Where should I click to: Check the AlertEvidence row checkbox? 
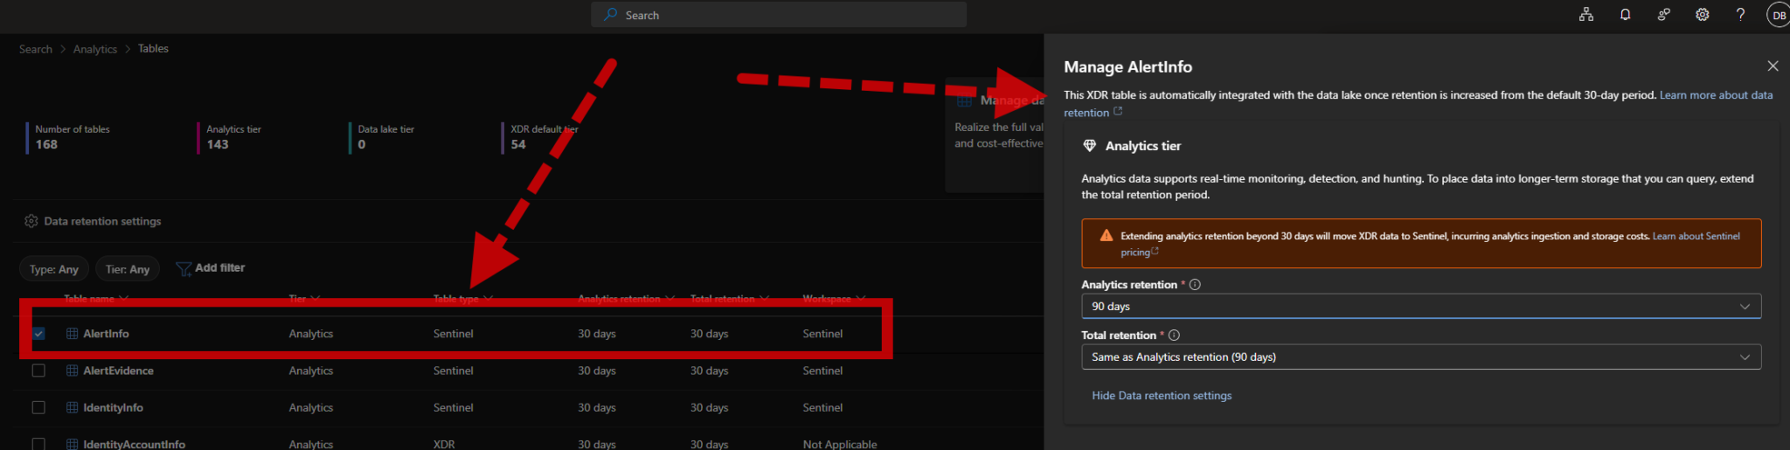(x=38, y=370)
